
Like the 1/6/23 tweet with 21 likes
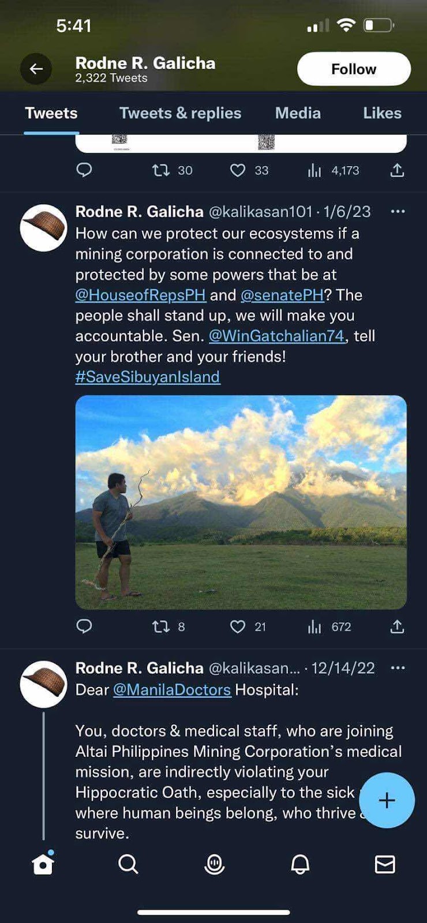[238, 626]
